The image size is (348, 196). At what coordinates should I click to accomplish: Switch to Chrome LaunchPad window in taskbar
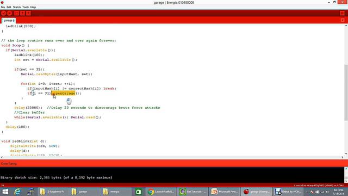pos(161,192)
